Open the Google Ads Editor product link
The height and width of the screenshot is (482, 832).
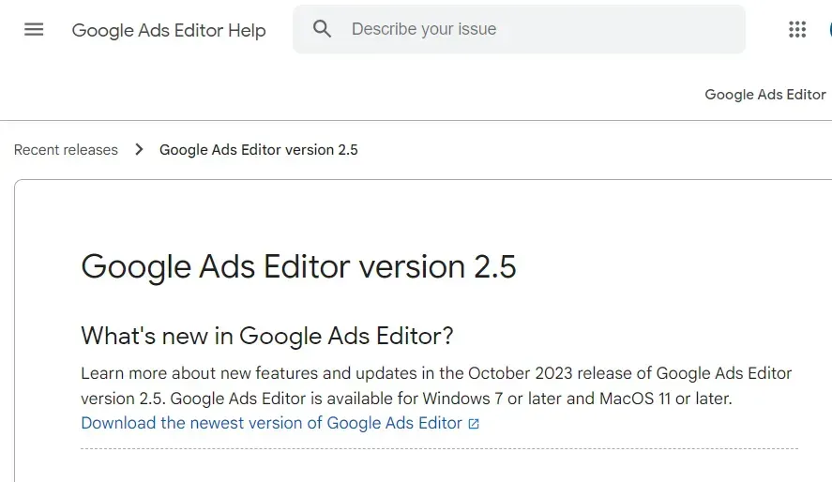click(x=765, y=95)
